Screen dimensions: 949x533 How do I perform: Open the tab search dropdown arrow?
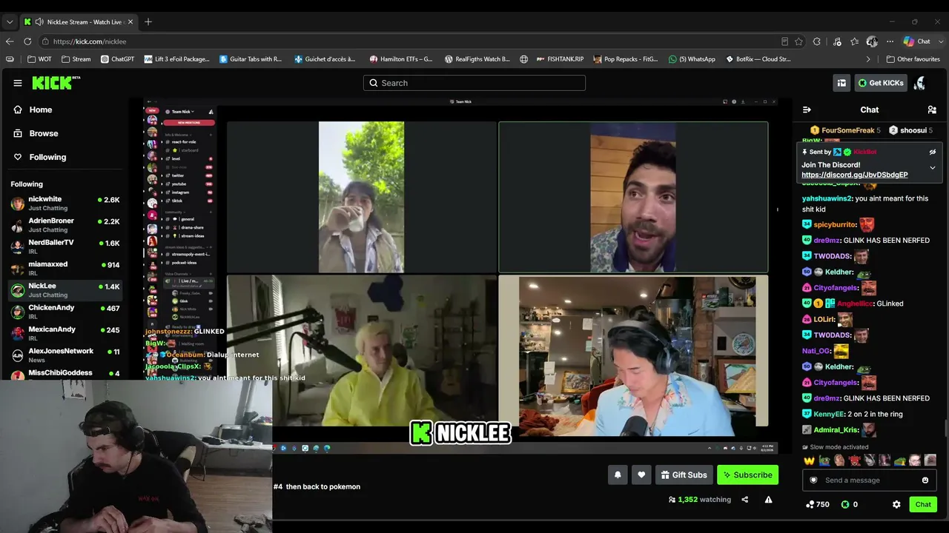[x=10, y=22]
